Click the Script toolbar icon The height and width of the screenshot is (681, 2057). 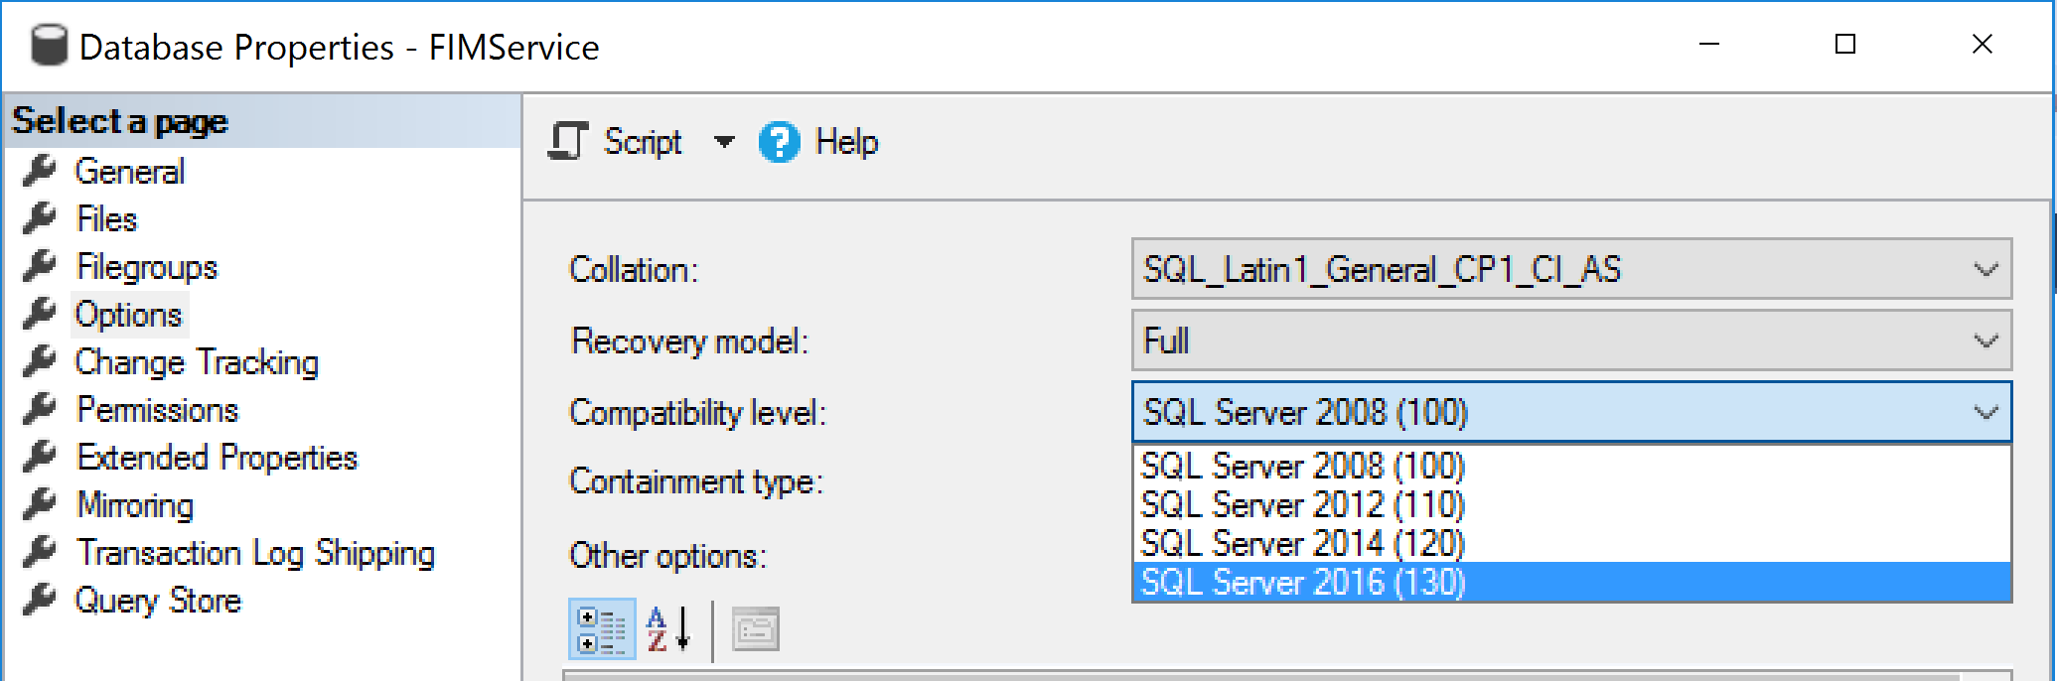click(569, 142)
